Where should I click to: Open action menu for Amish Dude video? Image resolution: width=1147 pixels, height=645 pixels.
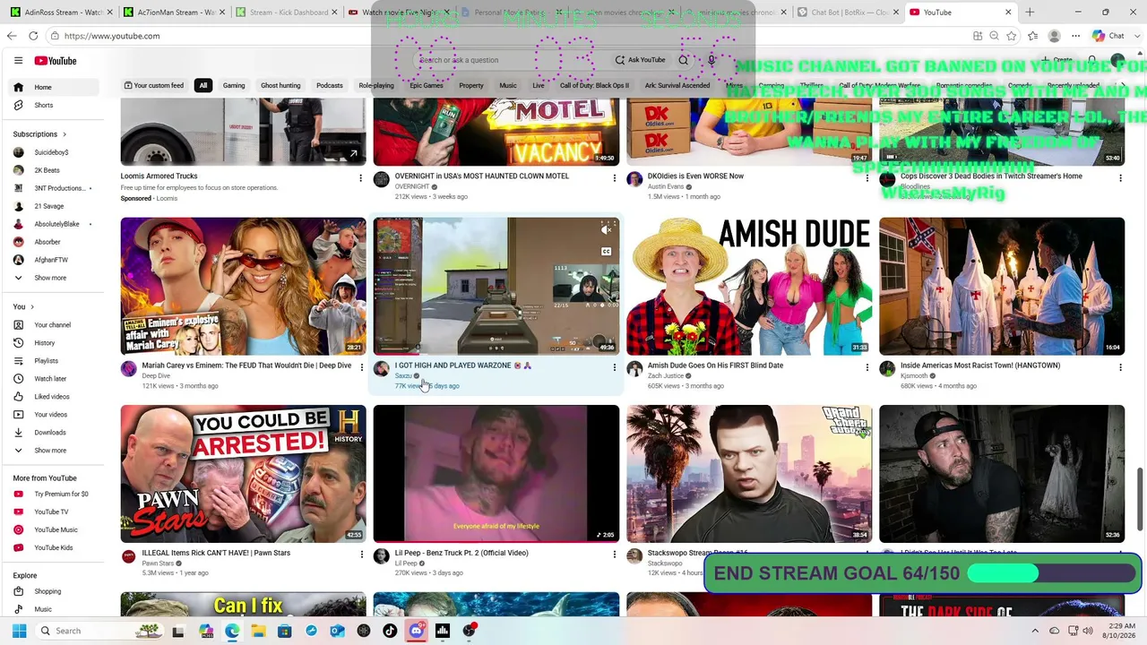(x=867, y=367)
